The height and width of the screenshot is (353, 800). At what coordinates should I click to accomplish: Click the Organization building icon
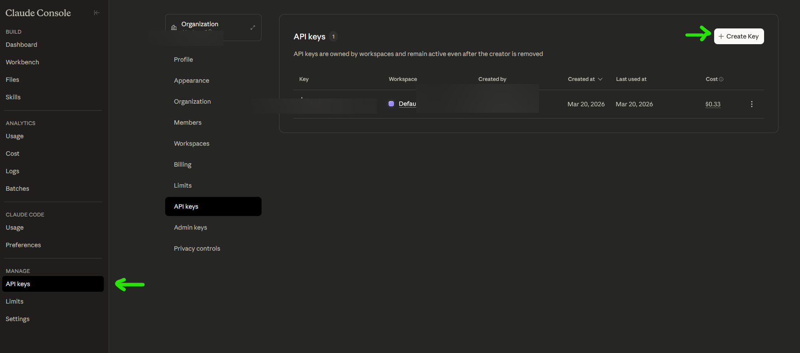point(174,28)
